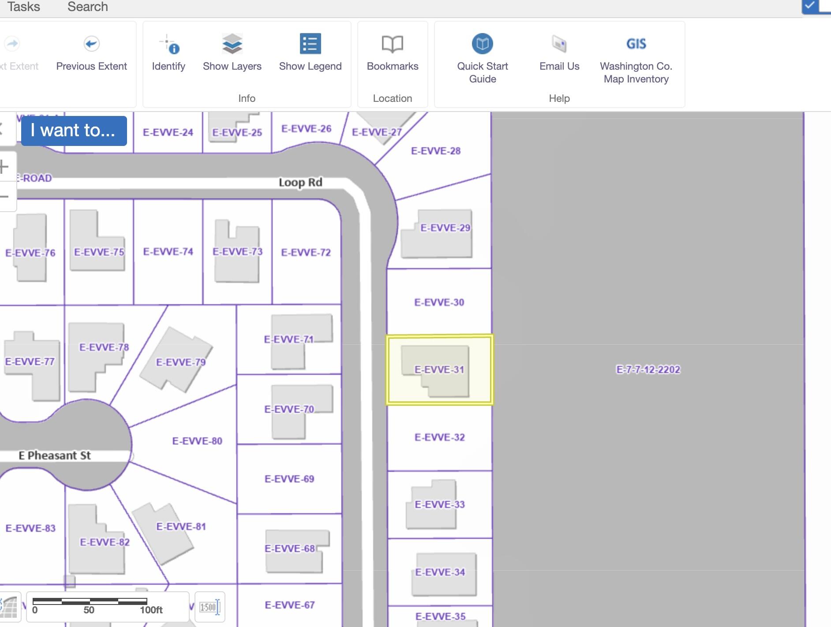Viewport: 831px width, 627px height.
Task: Zoom in with the plus button
Action: tap(4, 167)
